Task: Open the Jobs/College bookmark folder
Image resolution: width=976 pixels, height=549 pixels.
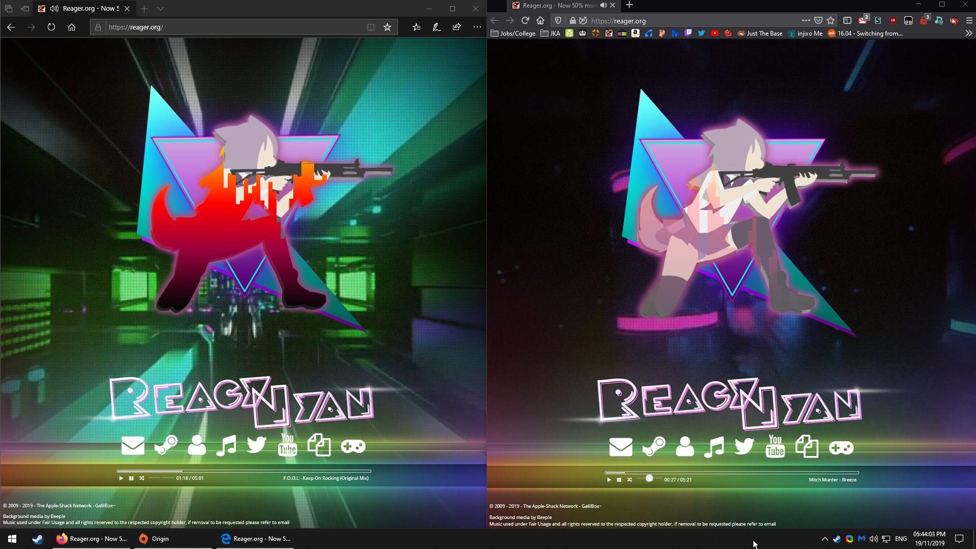Action: point(513,33)
